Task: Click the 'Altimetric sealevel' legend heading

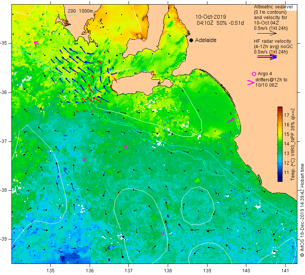Action: [x=273, y=7]
